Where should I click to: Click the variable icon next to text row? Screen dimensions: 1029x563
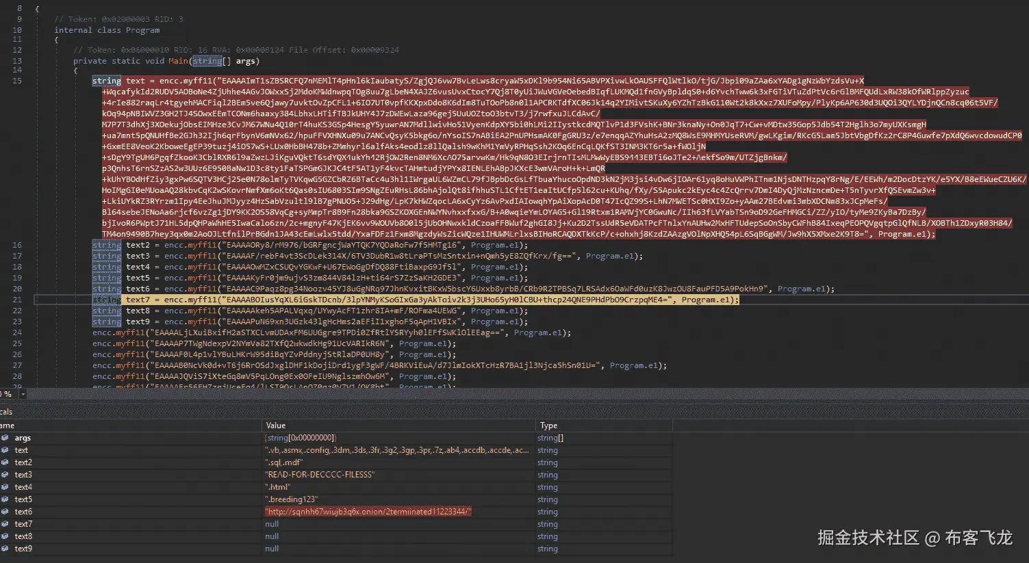tap(5, 450)
